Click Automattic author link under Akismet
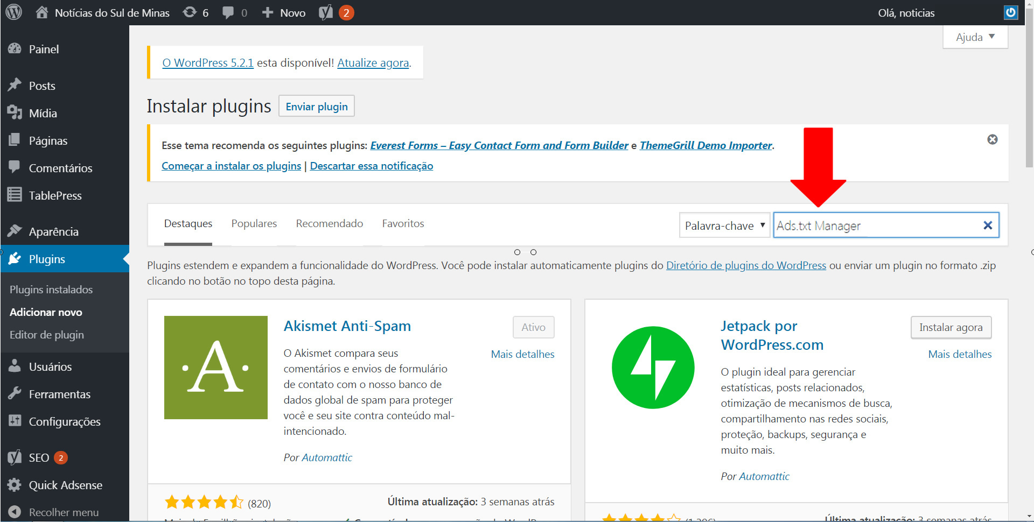The width and height of the screenshot is (1034, 522). (x=327, y=457)
